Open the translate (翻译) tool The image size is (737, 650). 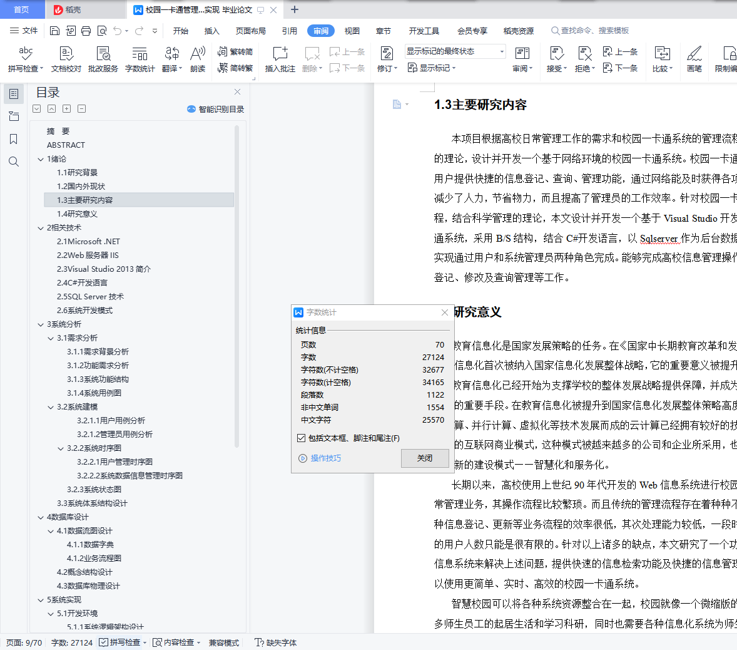171,59
